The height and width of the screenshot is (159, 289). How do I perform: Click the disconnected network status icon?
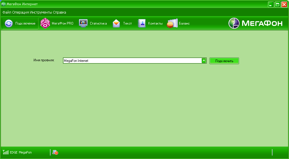coord(55,152)
